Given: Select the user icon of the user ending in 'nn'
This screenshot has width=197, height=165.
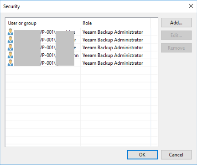Looking at the screenshot, I should click(x=10, y=55).
